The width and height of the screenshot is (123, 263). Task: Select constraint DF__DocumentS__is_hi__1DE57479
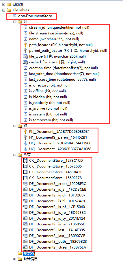pyautogui.click(x=57, y=201)
